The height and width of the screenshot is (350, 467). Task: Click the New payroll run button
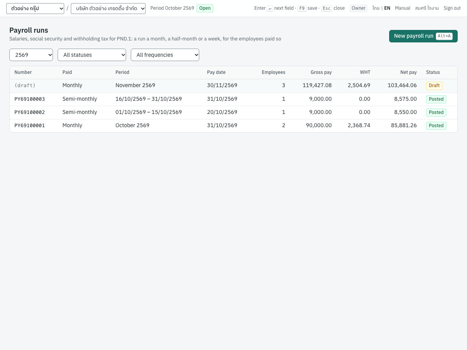tap(423, 36)
